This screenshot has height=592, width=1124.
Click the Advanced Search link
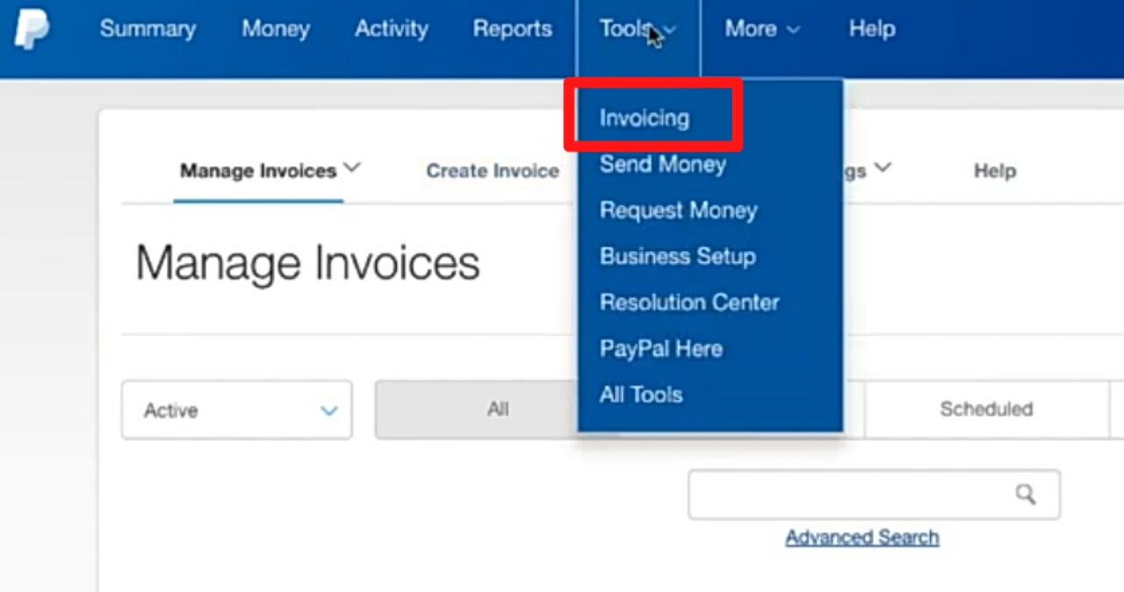(861, 537)
